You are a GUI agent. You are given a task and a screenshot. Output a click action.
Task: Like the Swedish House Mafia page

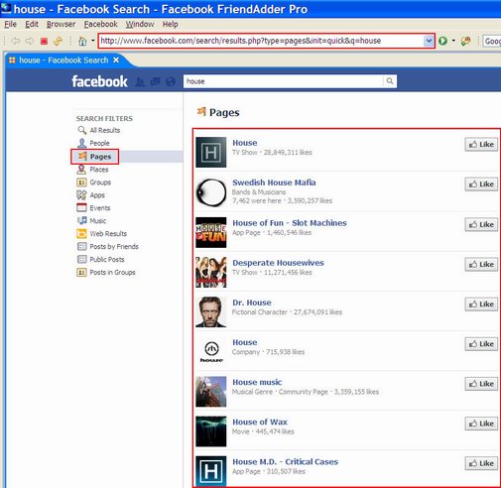click(481, 184)
